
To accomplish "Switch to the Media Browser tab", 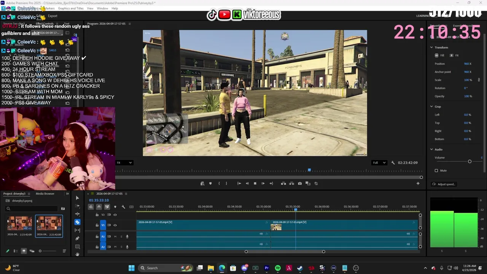I will pos(45,194).
